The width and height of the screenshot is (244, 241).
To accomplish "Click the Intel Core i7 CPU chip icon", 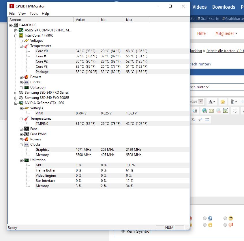I will coord(21,35).
